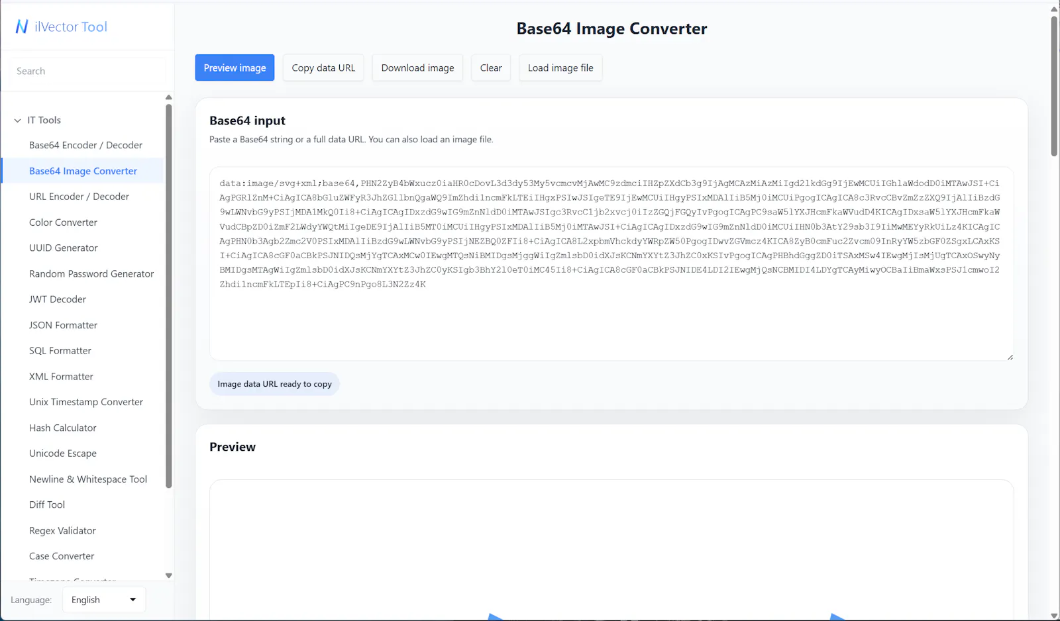Screen dimensions: 1060x621
Task: Open the Diff Tool entry
Action: click(47, 504)
